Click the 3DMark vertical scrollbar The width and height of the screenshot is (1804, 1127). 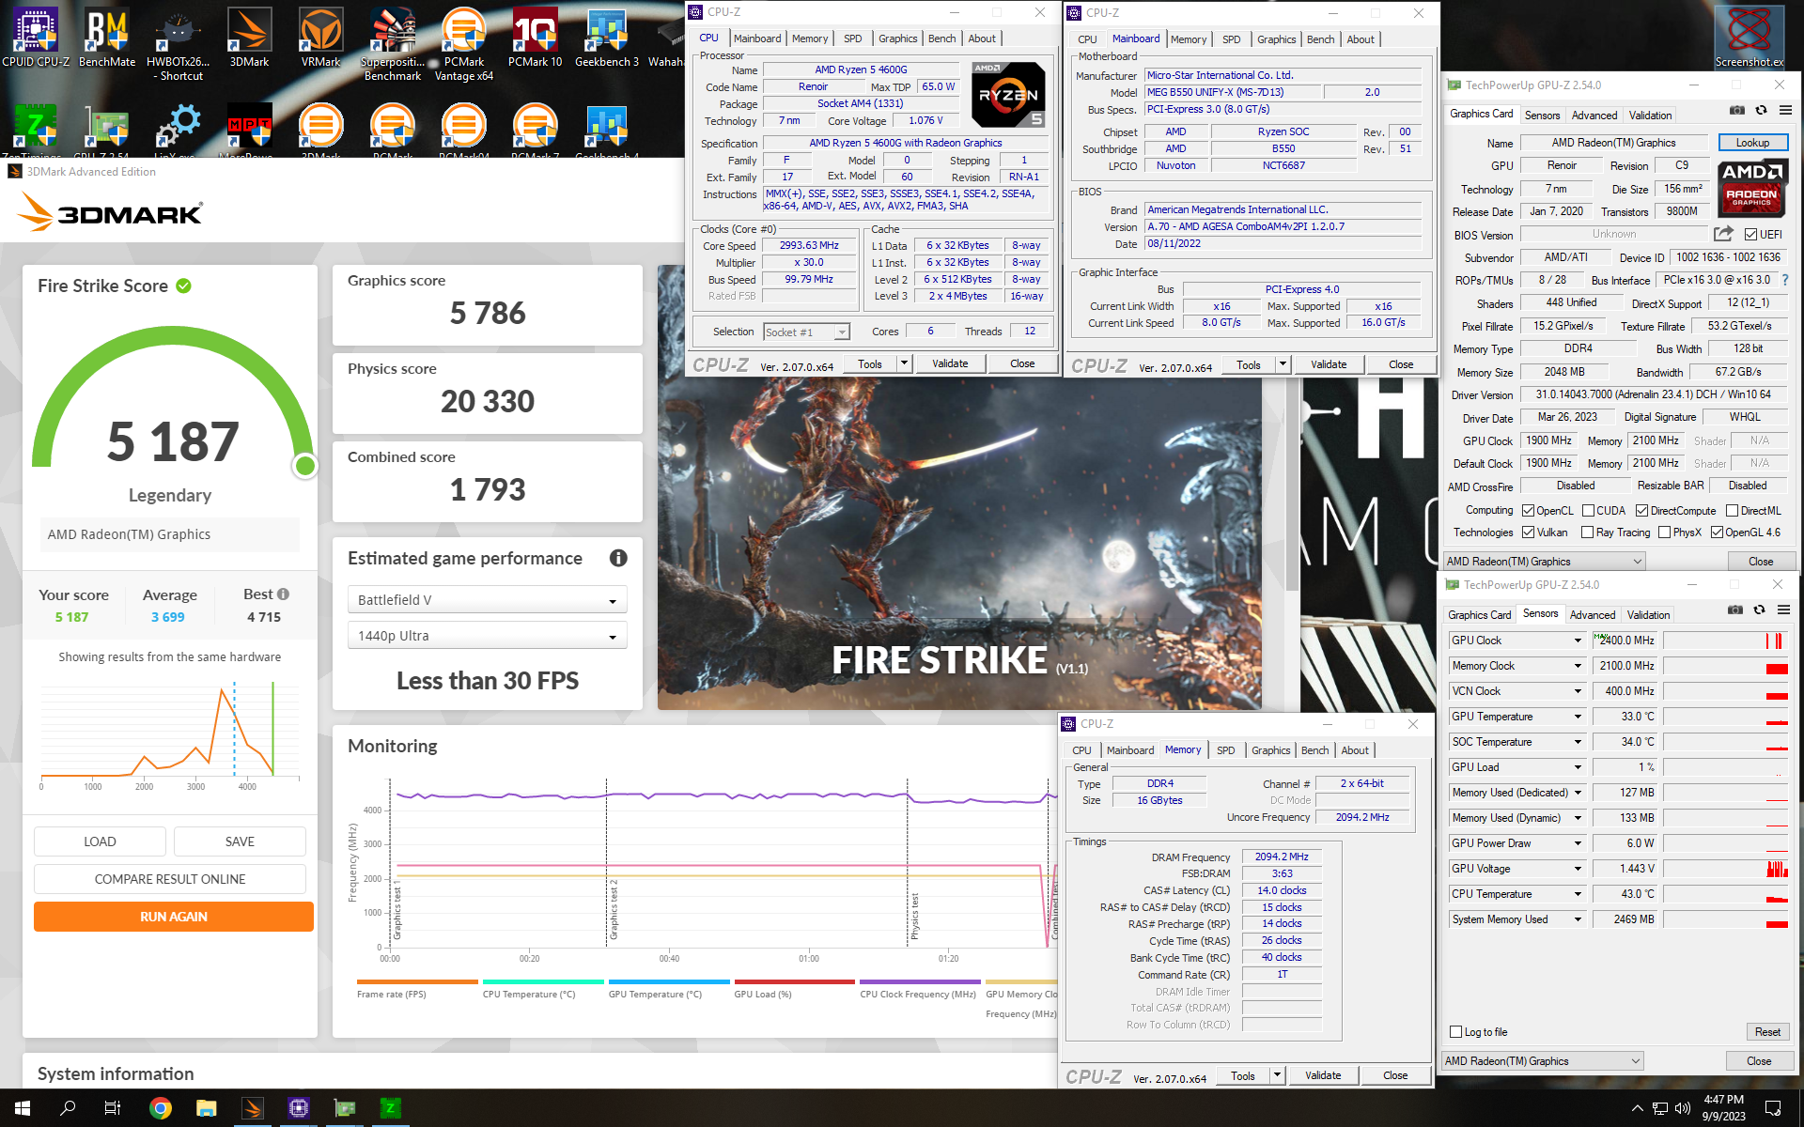click(1292, 486)
